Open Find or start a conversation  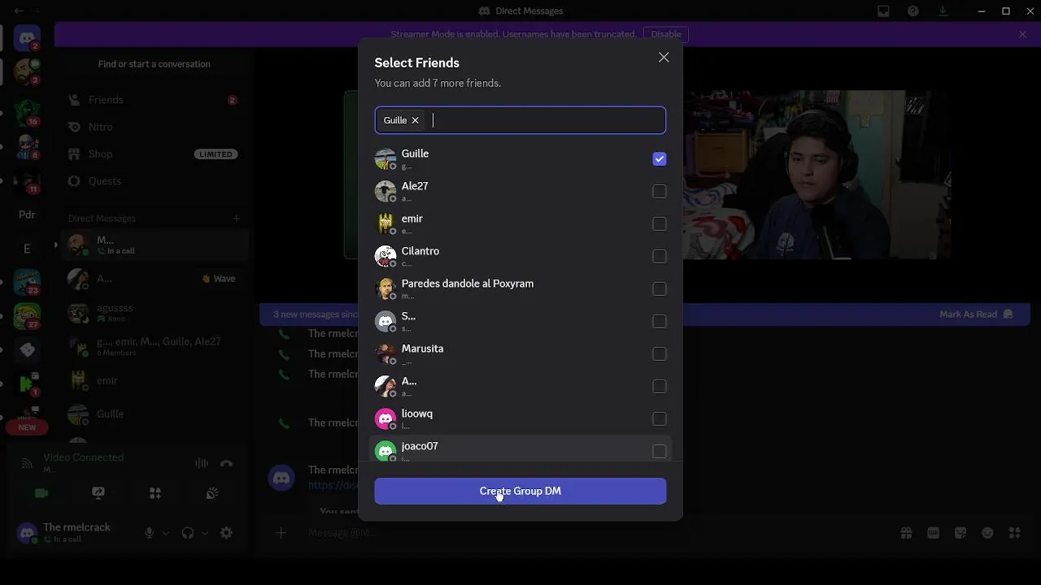coord(154,64)
